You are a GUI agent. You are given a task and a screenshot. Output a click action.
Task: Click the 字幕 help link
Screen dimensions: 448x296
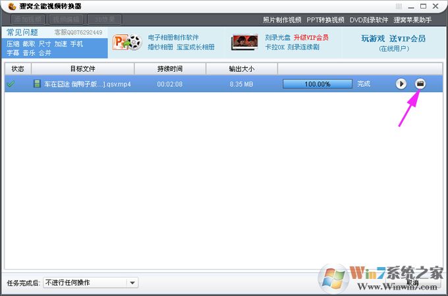pos(13,53)
